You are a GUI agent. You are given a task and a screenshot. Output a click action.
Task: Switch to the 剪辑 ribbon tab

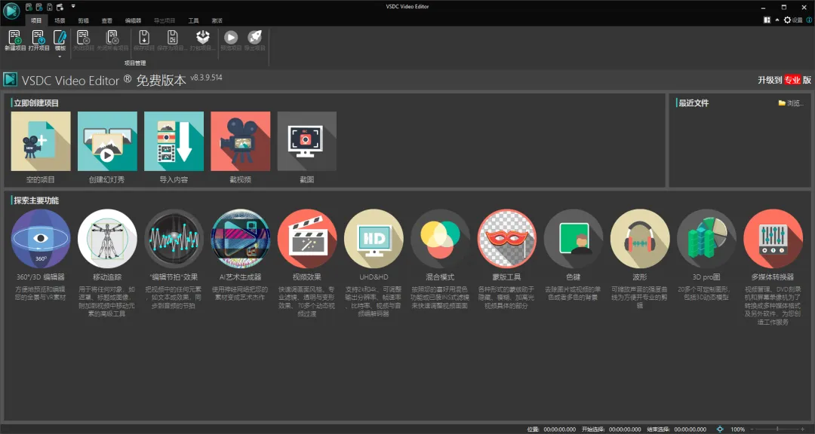tap(83, 21)
